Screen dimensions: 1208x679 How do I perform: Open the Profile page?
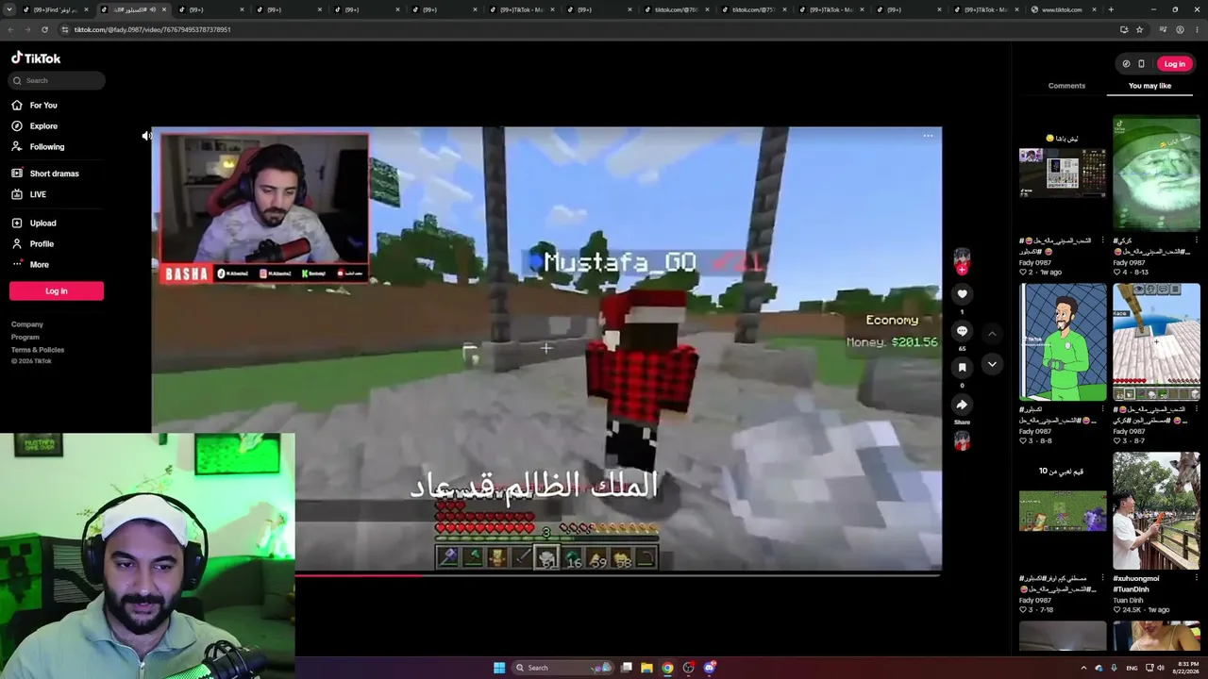[x=33, y=244]
